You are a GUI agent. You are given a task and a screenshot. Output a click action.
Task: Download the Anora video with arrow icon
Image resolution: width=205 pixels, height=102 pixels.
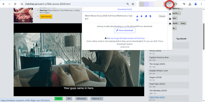(137, 16)
